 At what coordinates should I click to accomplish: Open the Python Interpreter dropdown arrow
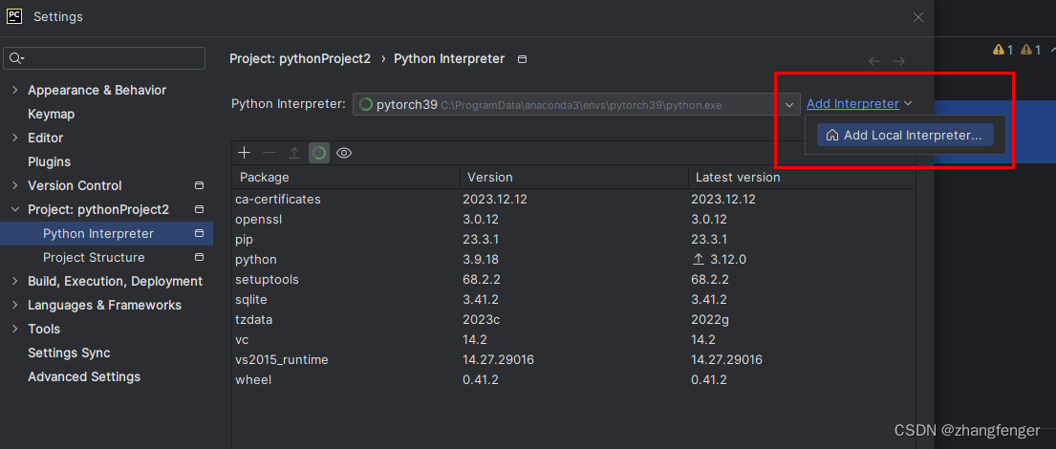[x=789, y=104]
